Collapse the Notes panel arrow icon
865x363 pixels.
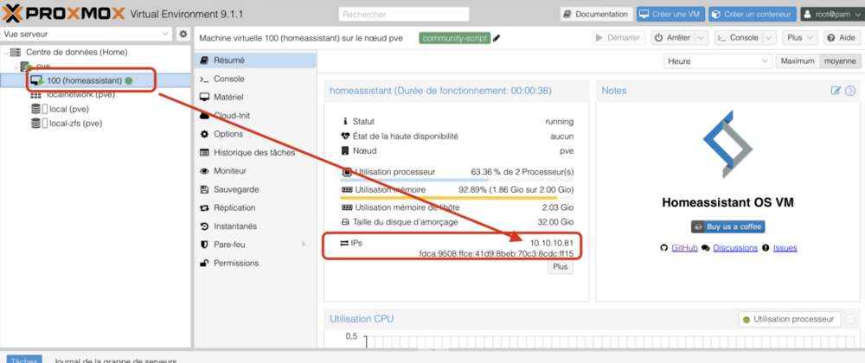pyautogui.click(x=850, y=91)
